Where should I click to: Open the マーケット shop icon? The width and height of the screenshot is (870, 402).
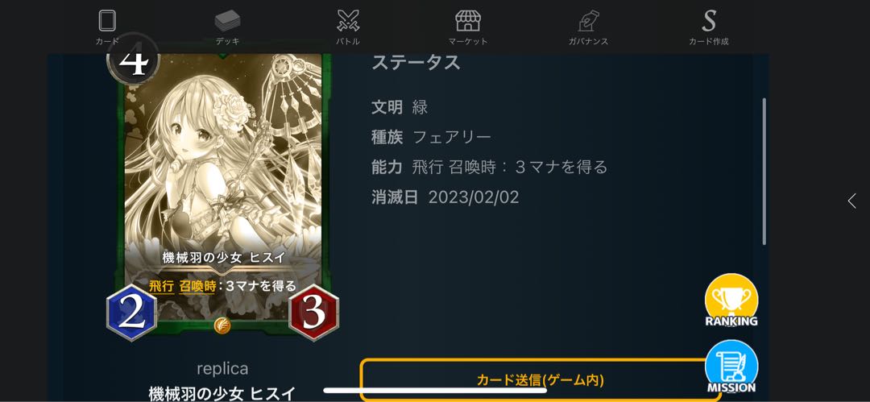[x=468, y=21]
